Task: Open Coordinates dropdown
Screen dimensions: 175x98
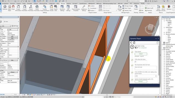Action: 93,8
